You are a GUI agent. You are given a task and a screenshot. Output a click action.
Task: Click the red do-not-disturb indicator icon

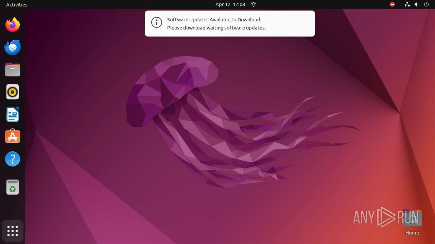pyautogui.click(x=393, y=4)
